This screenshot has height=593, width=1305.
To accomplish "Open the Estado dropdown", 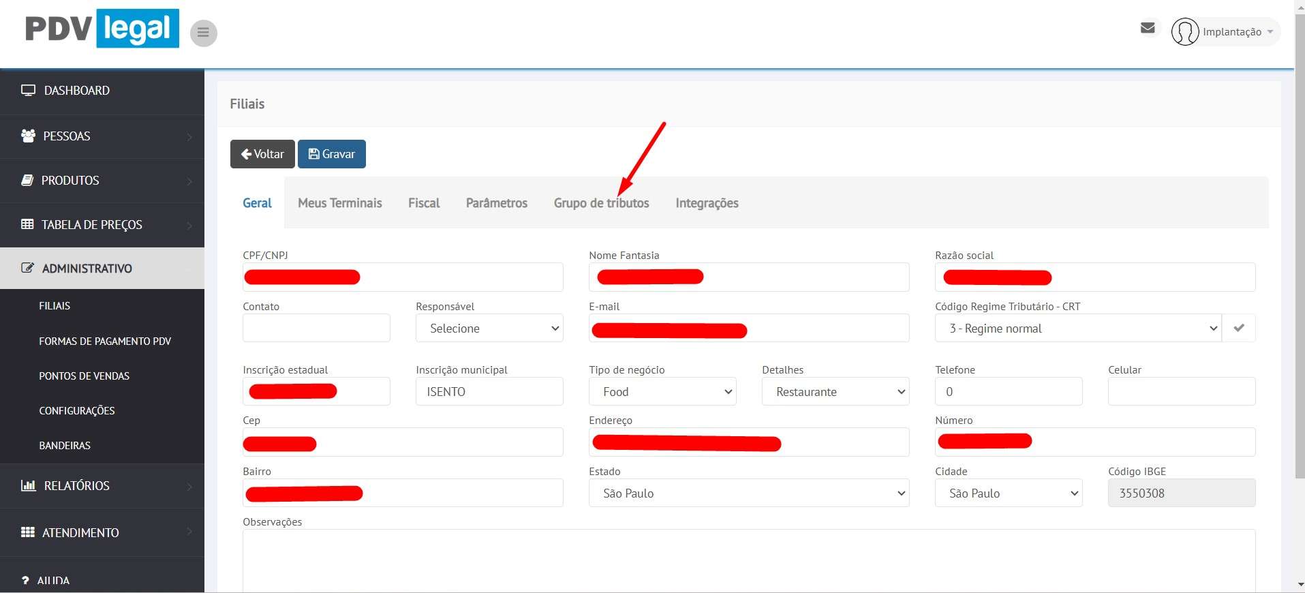I will [748, 493].
